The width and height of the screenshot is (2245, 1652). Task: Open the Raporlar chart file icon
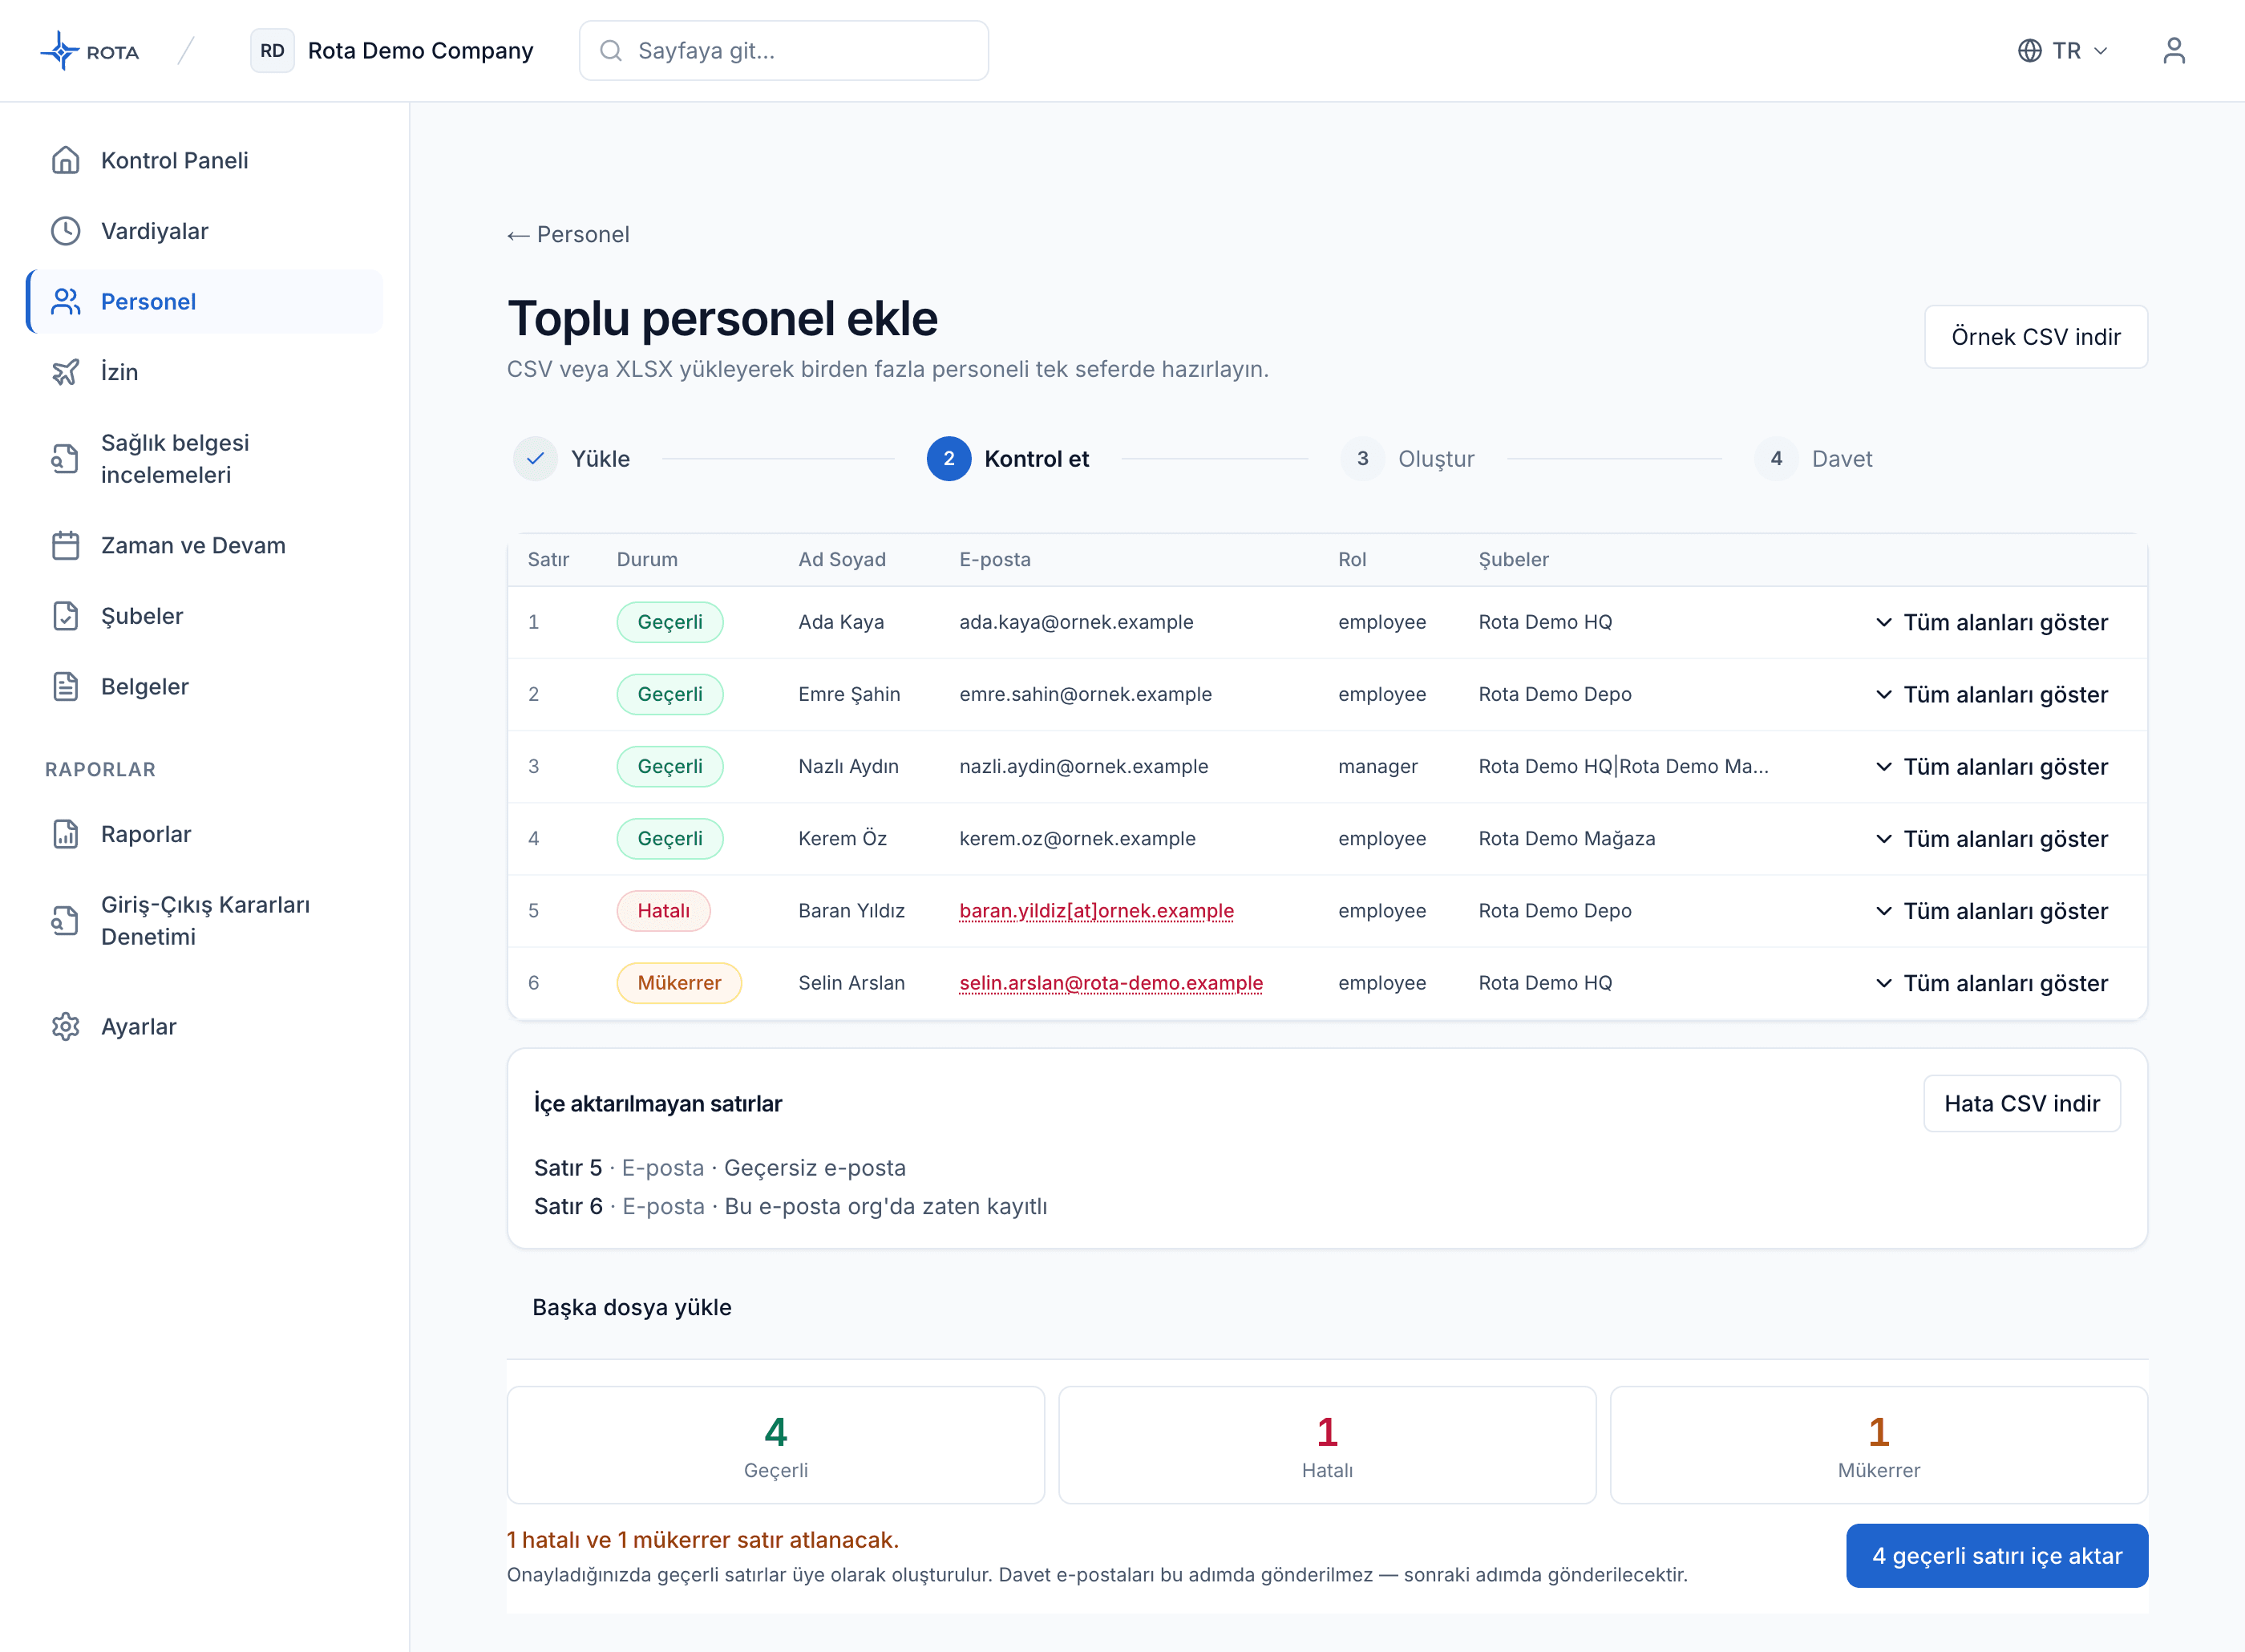66,834
